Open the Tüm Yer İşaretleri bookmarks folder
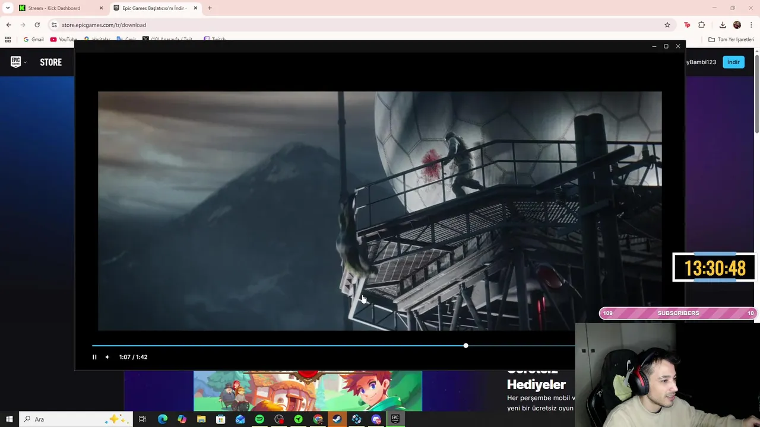This screenshot has height=427, width=760. pos(731,40)
